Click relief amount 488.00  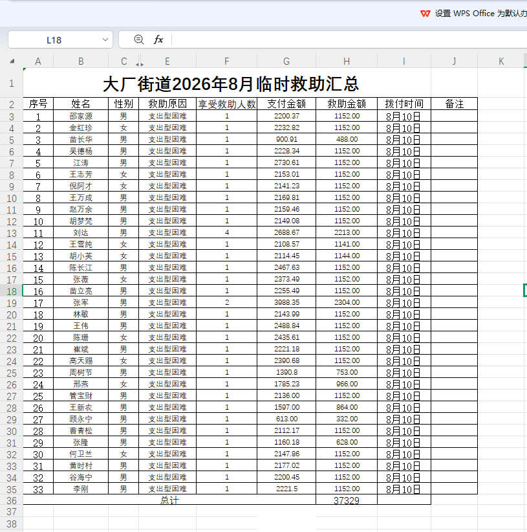(347, 139)
